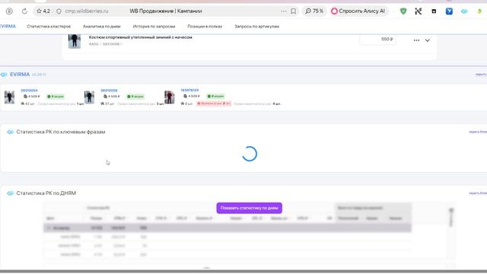Viewport: 487px width, 274px height.
Task: Hide the EVIRMA block
Action: (x=481, y=75)
